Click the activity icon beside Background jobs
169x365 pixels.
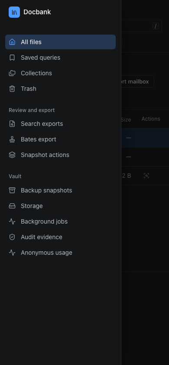12,221
